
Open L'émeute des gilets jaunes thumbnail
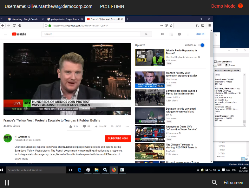(x=150, y=98)
